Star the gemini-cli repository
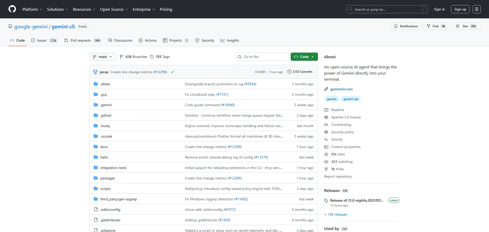 click(466, 26)
